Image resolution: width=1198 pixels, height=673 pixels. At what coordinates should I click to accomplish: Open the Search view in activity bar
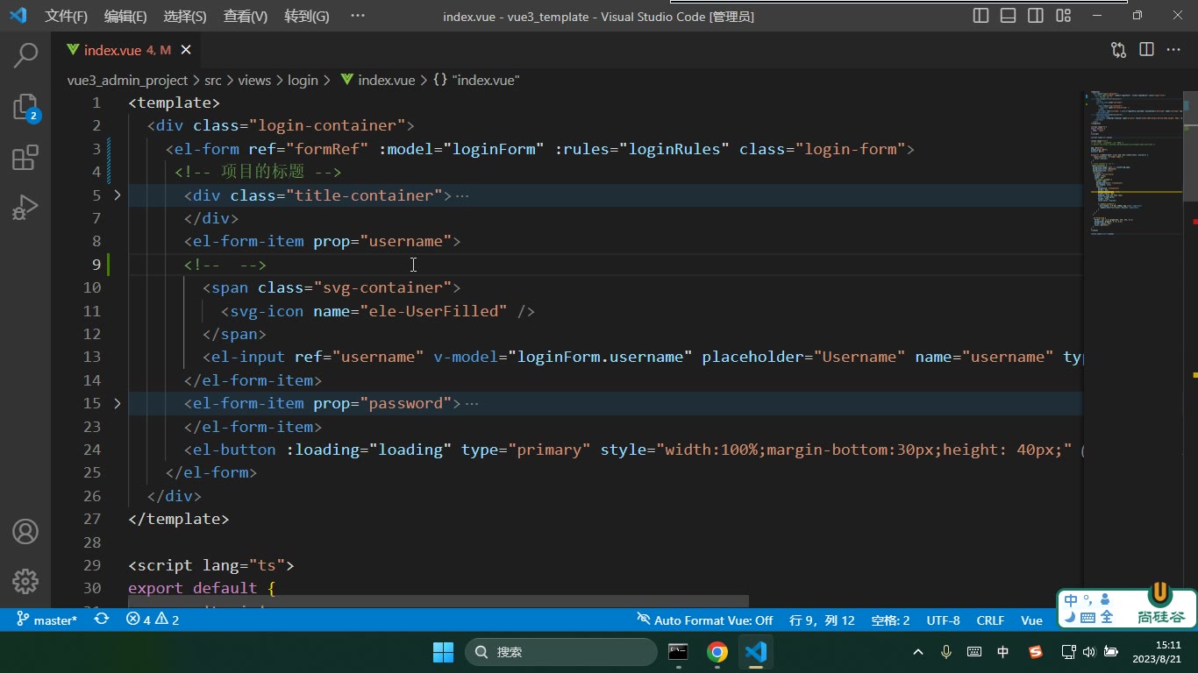[25, 55]
